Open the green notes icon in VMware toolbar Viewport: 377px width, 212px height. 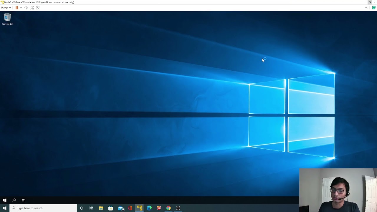point(374,8)
